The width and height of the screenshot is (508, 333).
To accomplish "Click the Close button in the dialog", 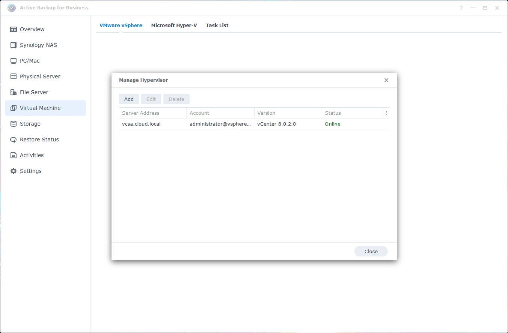I will [x=371, y=251].
